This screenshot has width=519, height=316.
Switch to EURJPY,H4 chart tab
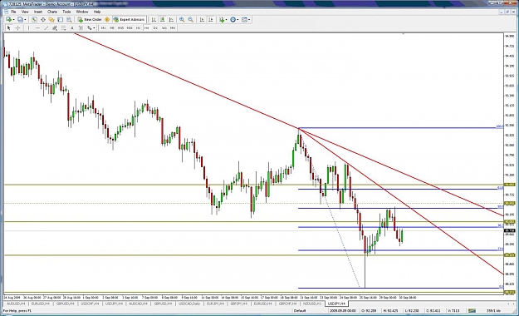pyautogui.click(x=215, y=304)
